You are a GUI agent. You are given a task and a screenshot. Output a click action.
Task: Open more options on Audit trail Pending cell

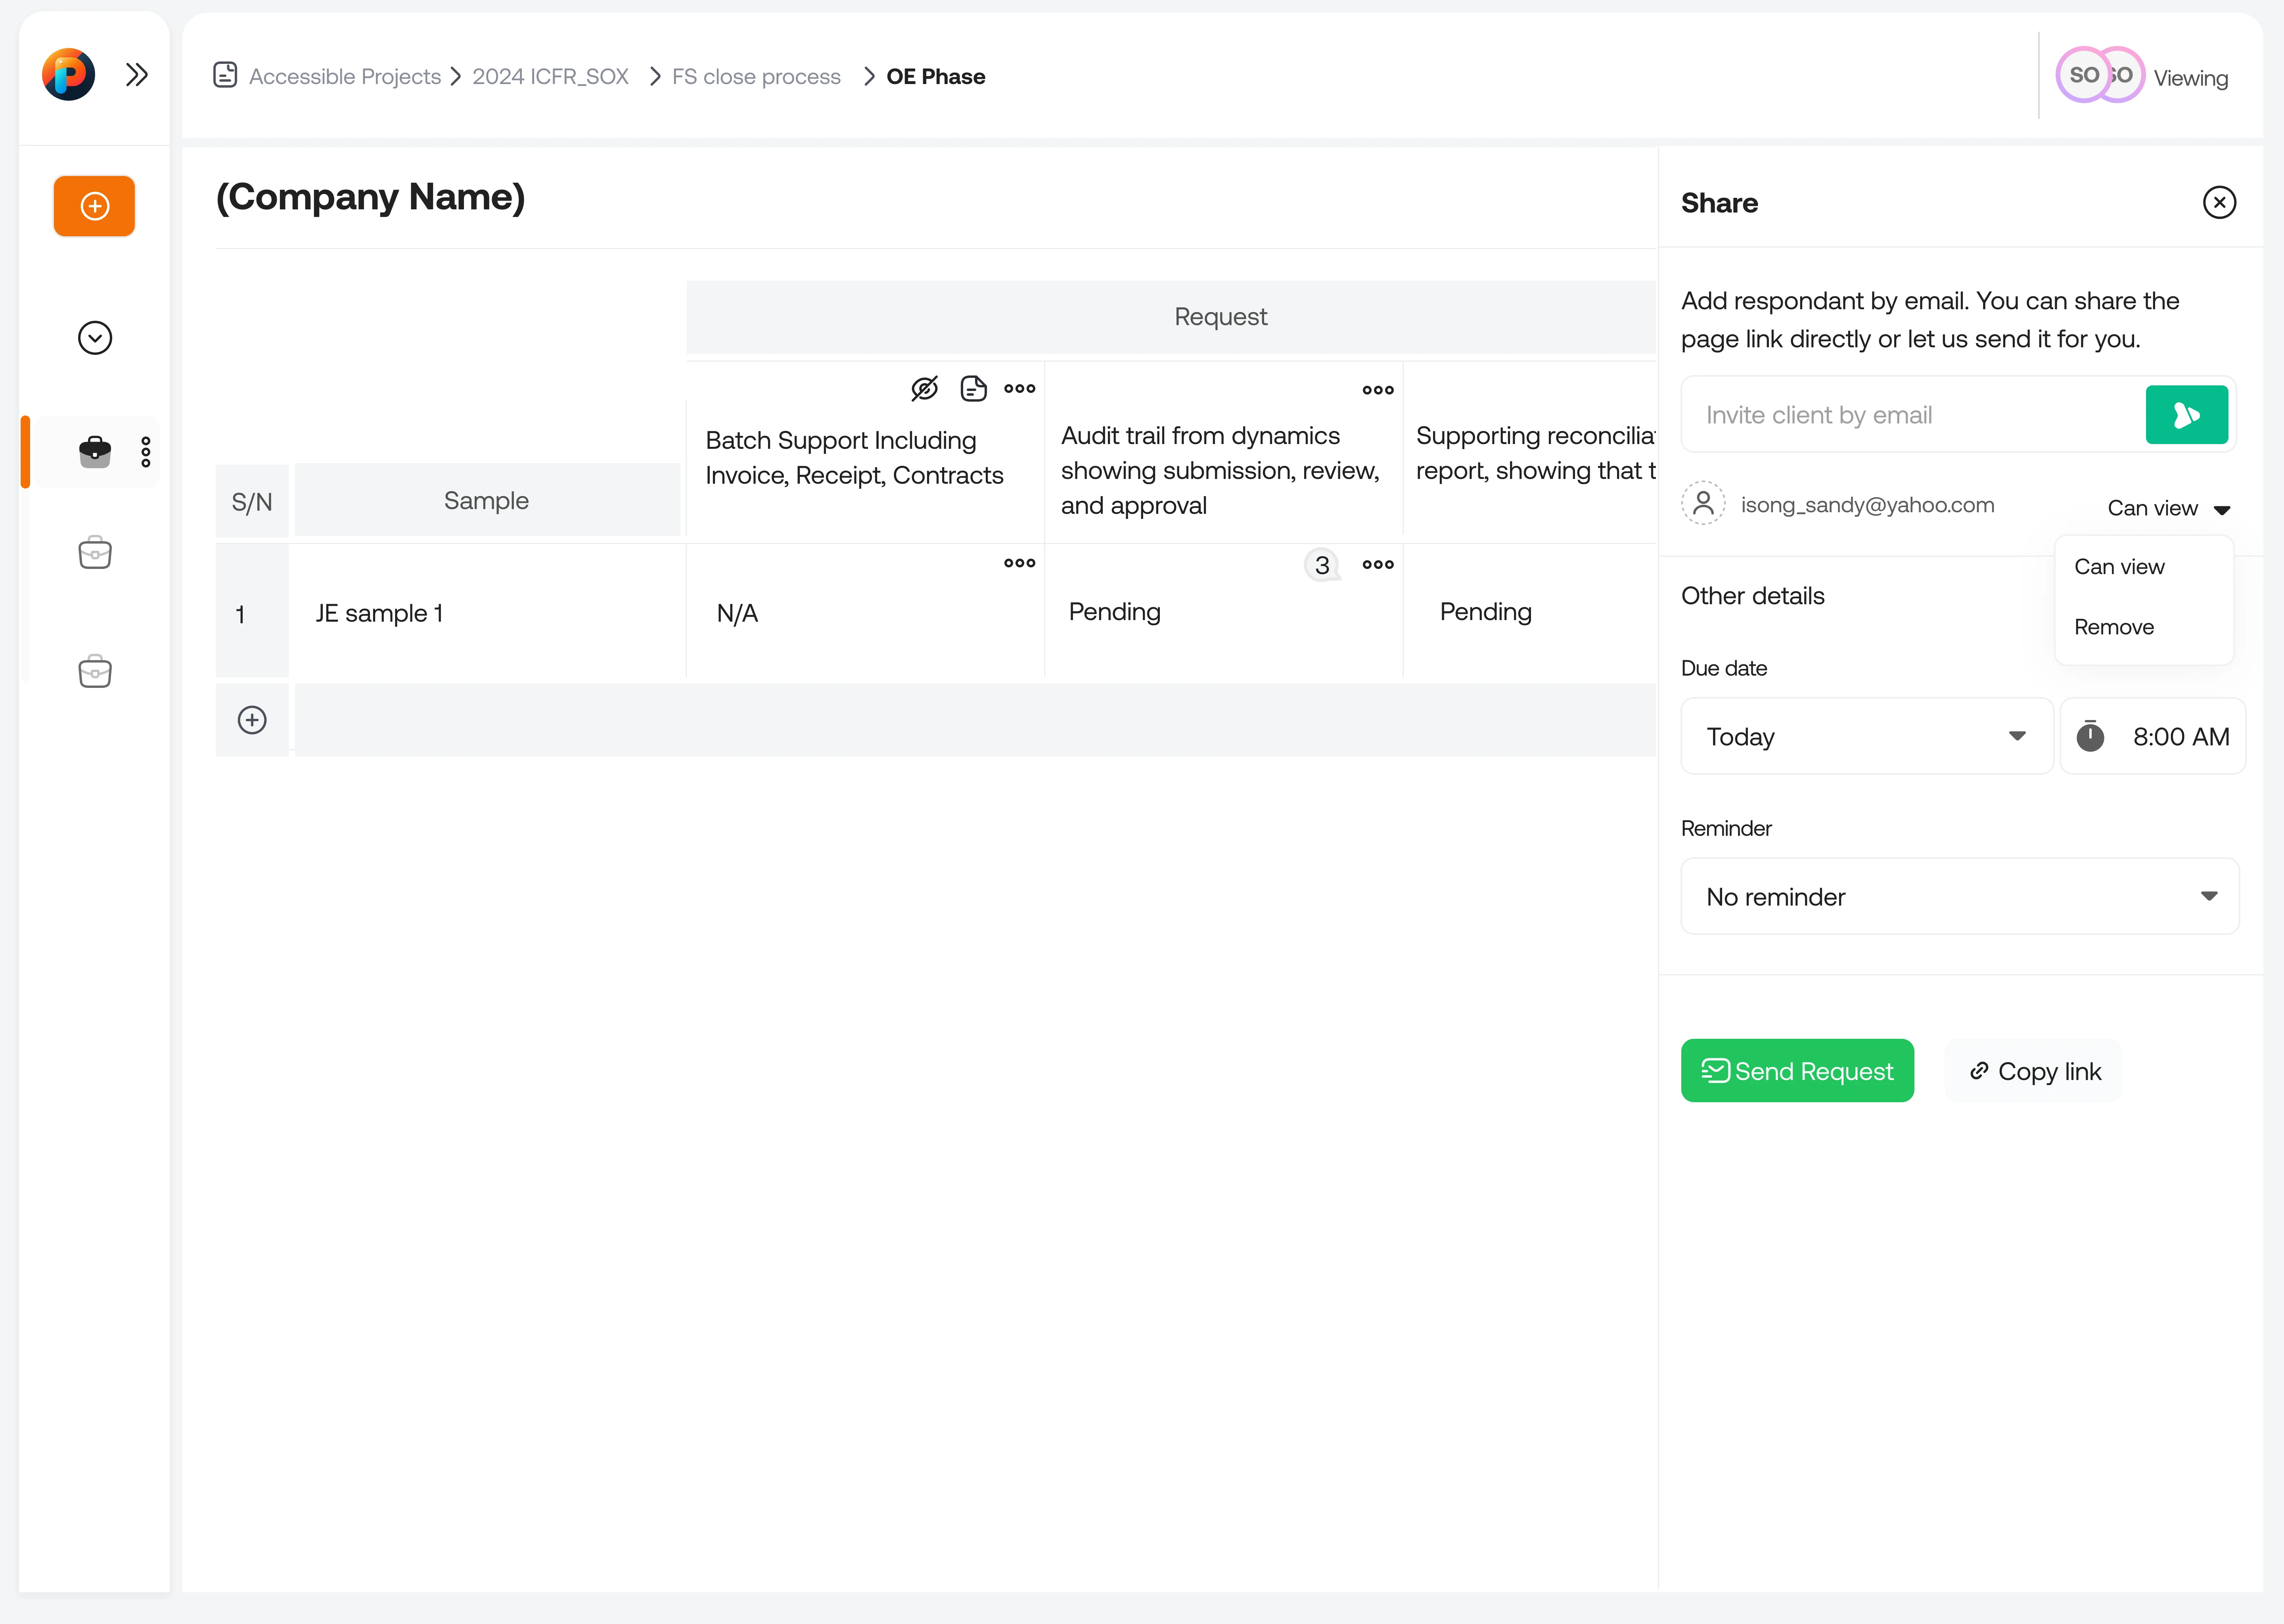[x=1378, y=565]
